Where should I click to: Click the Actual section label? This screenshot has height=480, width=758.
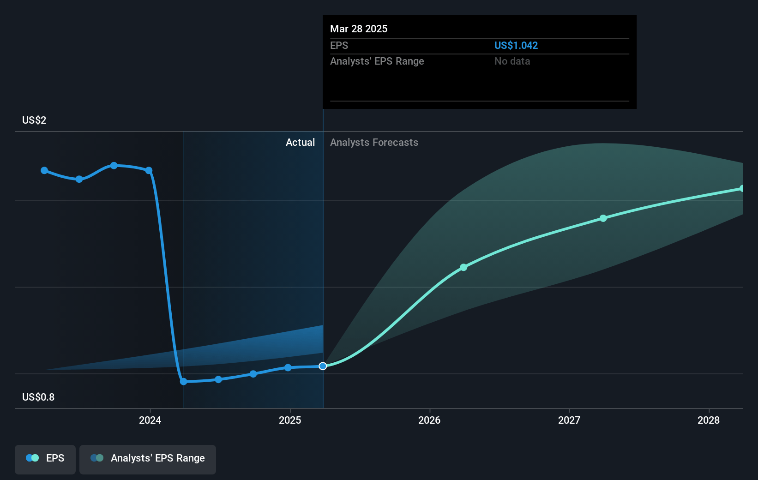[301, 142]
